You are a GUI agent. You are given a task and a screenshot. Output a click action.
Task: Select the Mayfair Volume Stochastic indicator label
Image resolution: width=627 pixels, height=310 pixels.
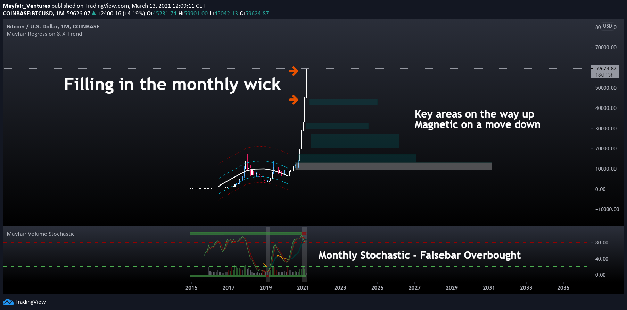pyautogui.click(x=41, y=234)
